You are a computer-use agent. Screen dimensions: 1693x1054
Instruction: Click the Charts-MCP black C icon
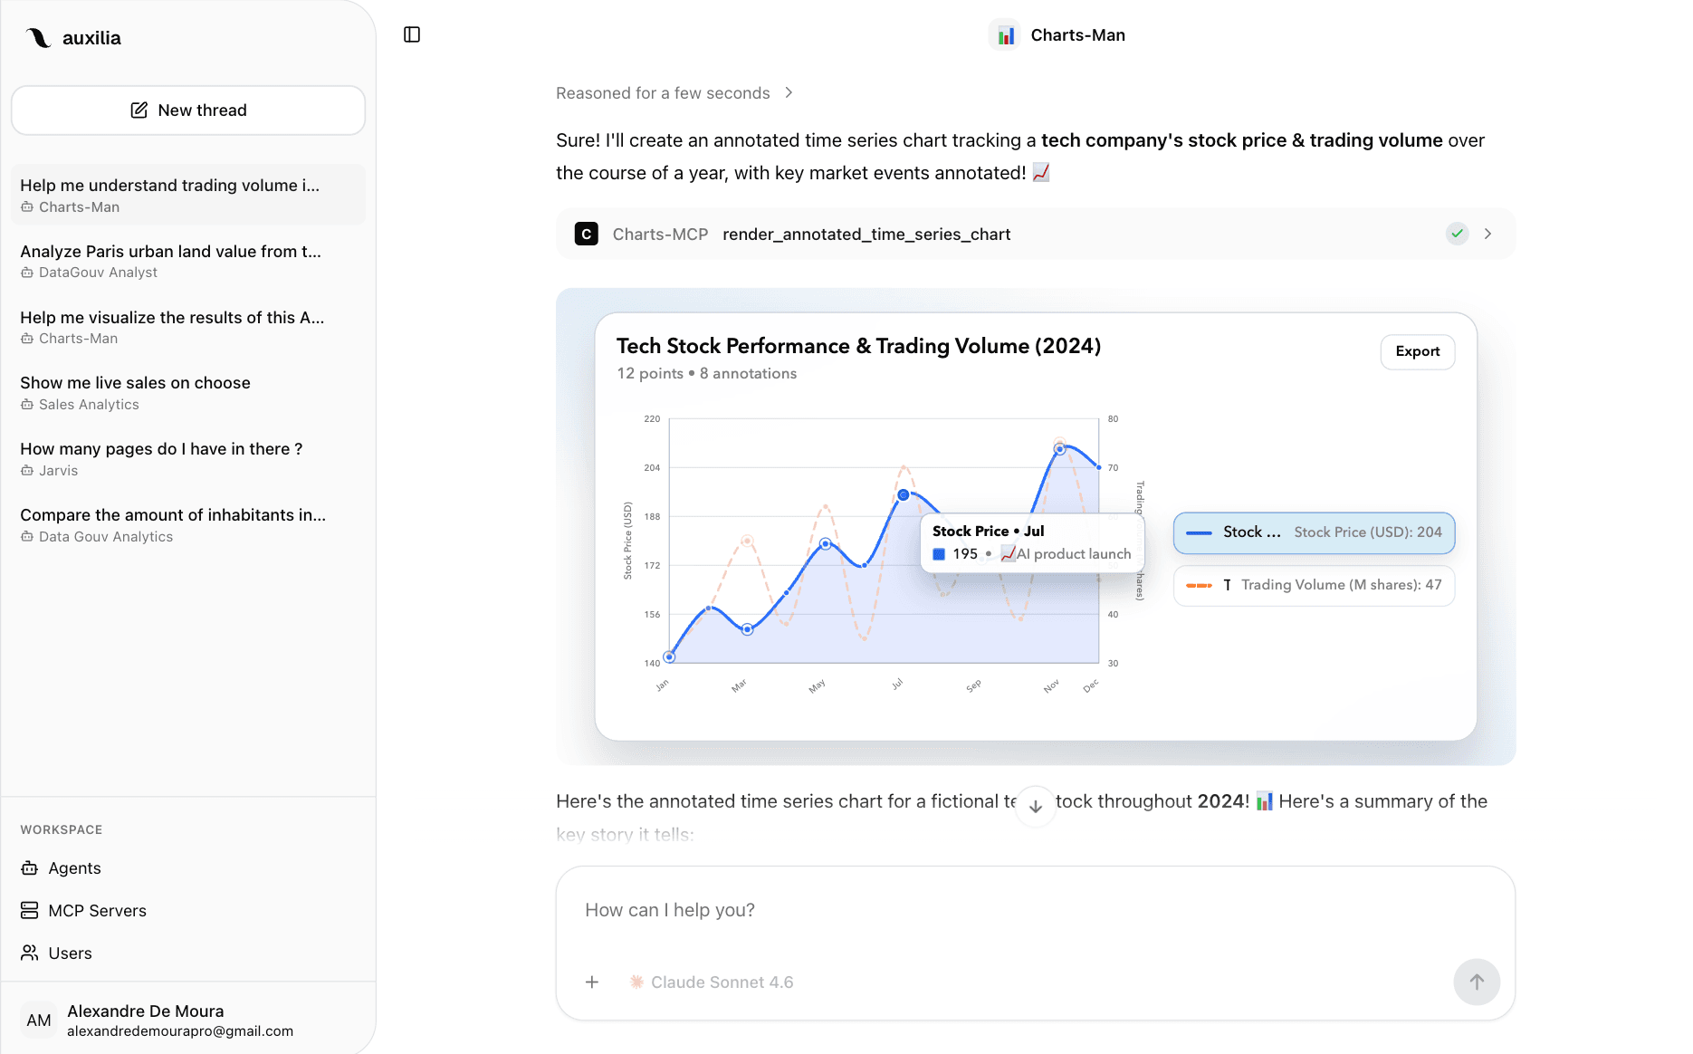(587, 235)
